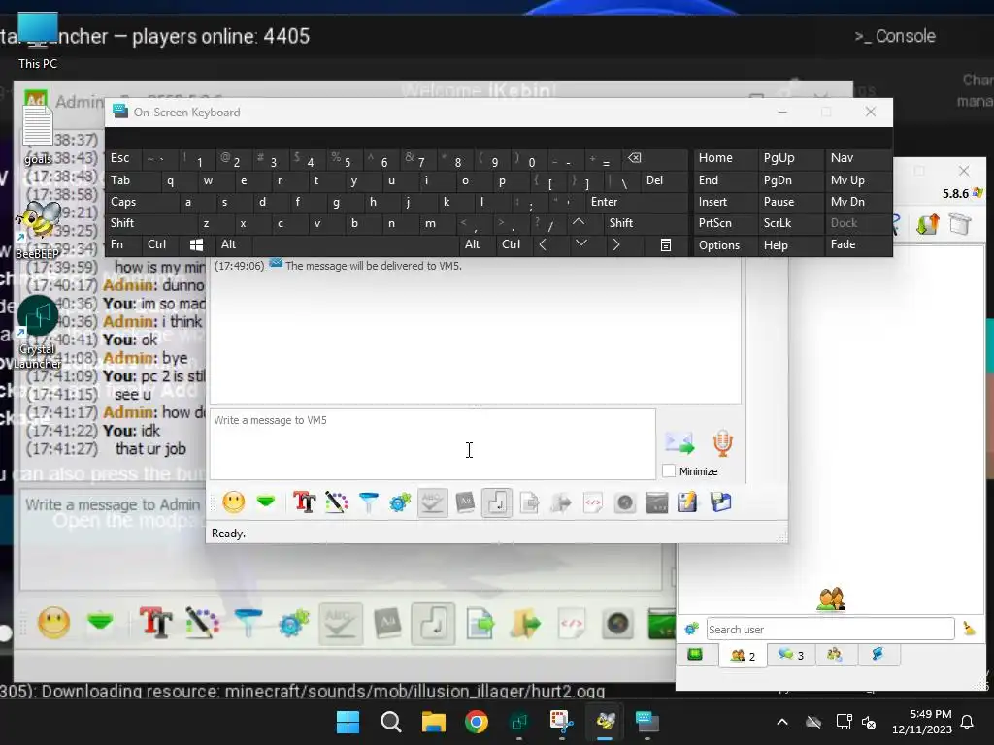
Task: Click the send file document icon in VM5 chat
Action: pos(529,502)
